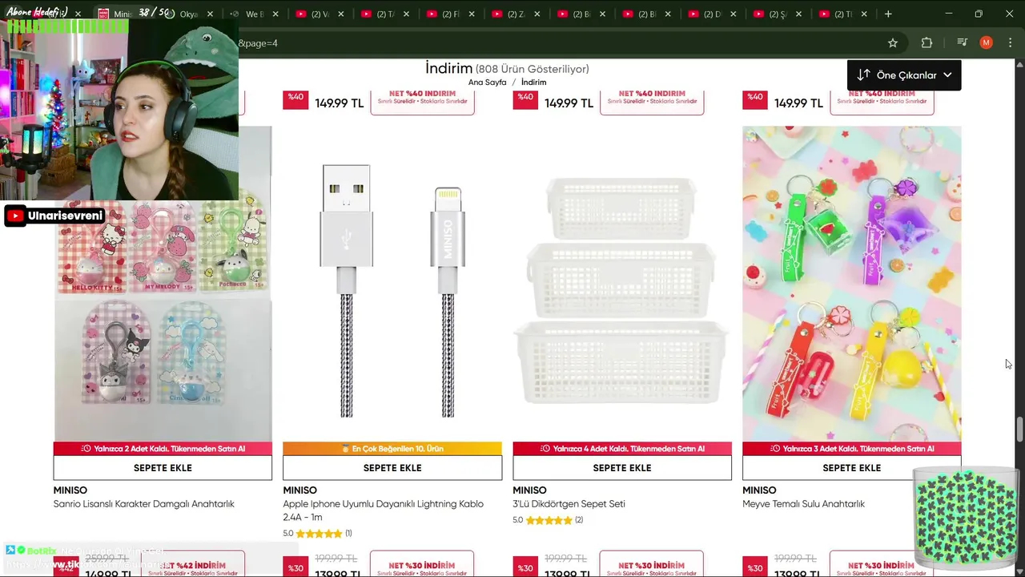
Task: Click the page vertical scrollbar thumb
Action: click(x=1019, y=429)
